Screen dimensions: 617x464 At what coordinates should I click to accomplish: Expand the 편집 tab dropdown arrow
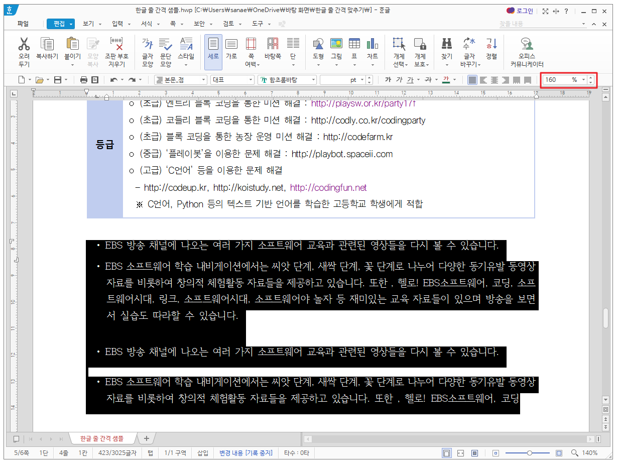[x=71, y=24]
